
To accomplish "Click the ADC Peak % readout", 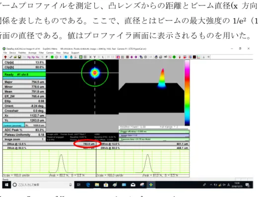I will point(24,130).
